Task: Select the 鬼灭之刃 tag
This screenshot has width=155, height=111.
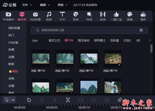Action: point(54,40)
